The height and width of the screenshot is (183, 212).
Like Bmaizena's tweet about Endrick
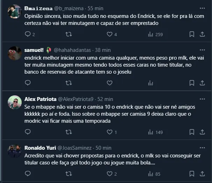109,34
